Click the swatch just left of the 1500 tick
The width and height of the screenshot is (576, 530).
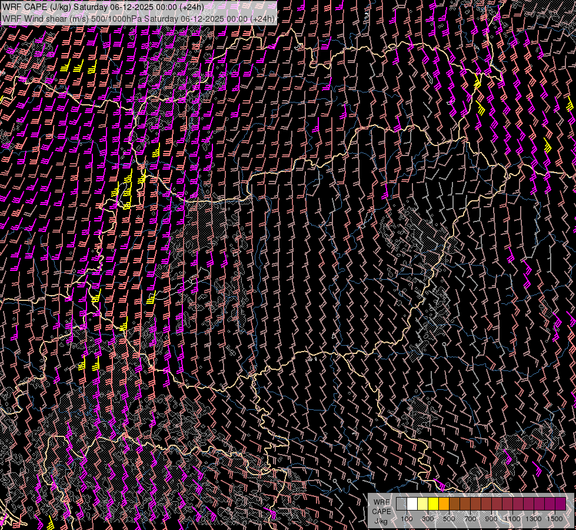pyautogui.click(x=550, y=503)
